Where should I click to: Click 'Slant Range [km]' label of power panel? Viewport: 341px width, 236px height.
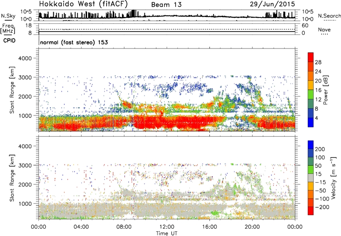coord(12,90)
